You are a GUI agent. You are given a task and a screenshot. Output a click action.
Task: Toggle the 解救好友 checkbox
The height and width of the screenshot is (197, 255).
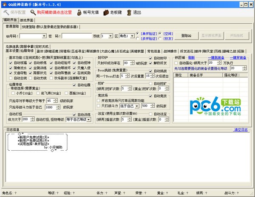[x=150, y=63]
